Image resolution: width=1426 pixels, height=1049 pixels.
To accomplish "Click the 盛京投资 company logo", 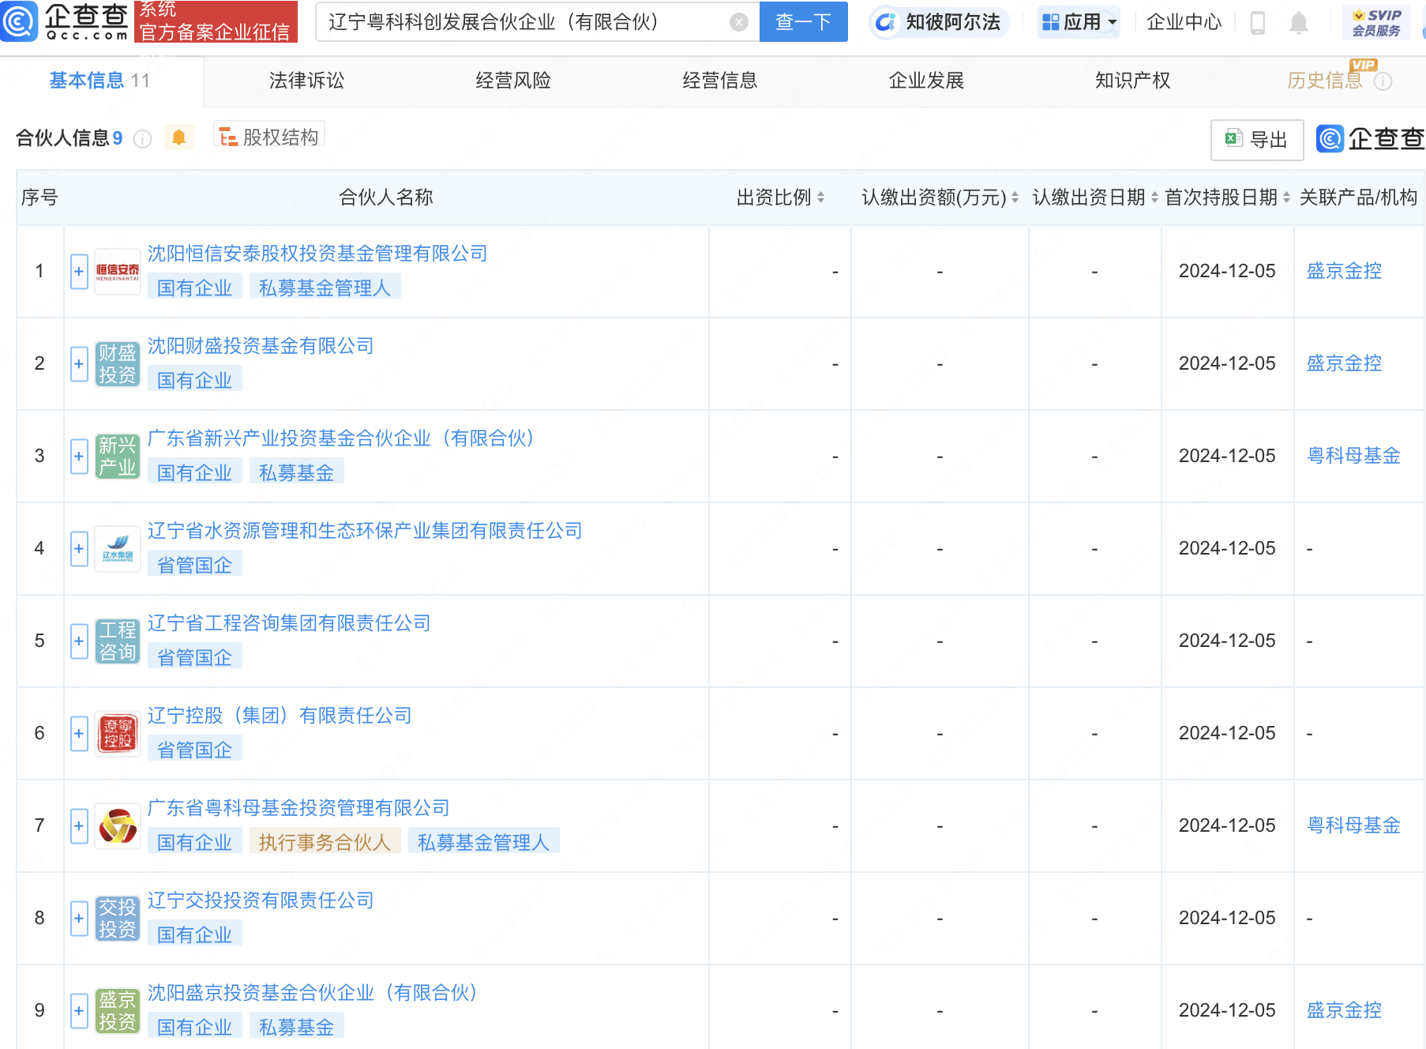I will coord(118,1011).
